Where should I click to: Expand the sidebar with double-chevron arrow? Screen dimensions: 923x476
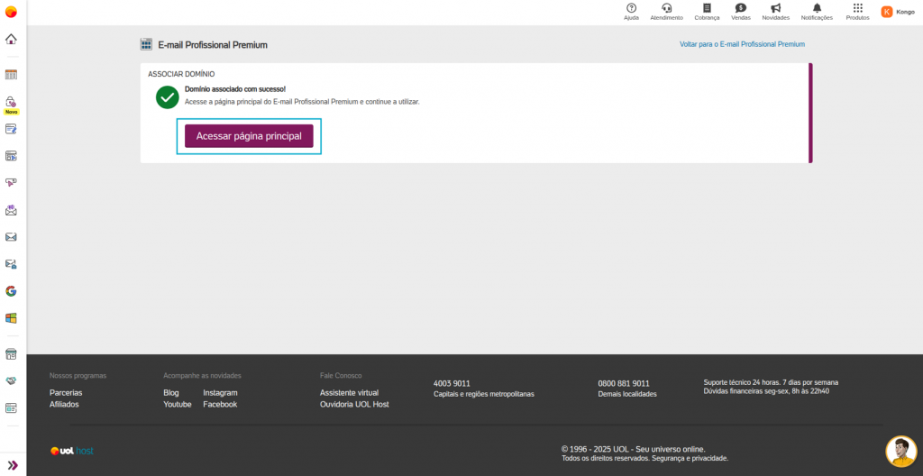[x=13, y=465]
